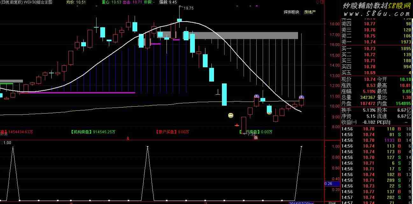Click the small red icon at top-right of chart
The width and height of the screenshot is (413, 204).
click(322, 2)
